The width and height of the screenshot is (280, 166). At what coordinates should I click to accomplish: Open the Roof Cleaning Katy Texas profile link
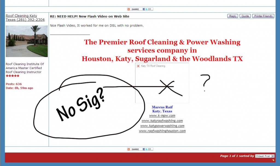25,18
